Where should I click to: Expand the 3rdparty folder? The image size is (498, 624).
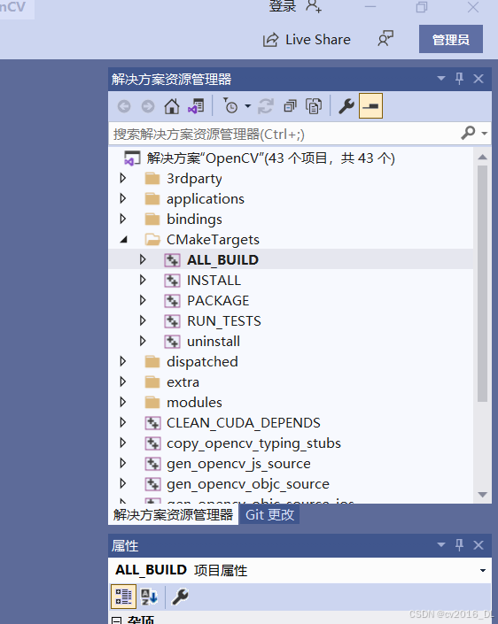click(x=122, y=178)
